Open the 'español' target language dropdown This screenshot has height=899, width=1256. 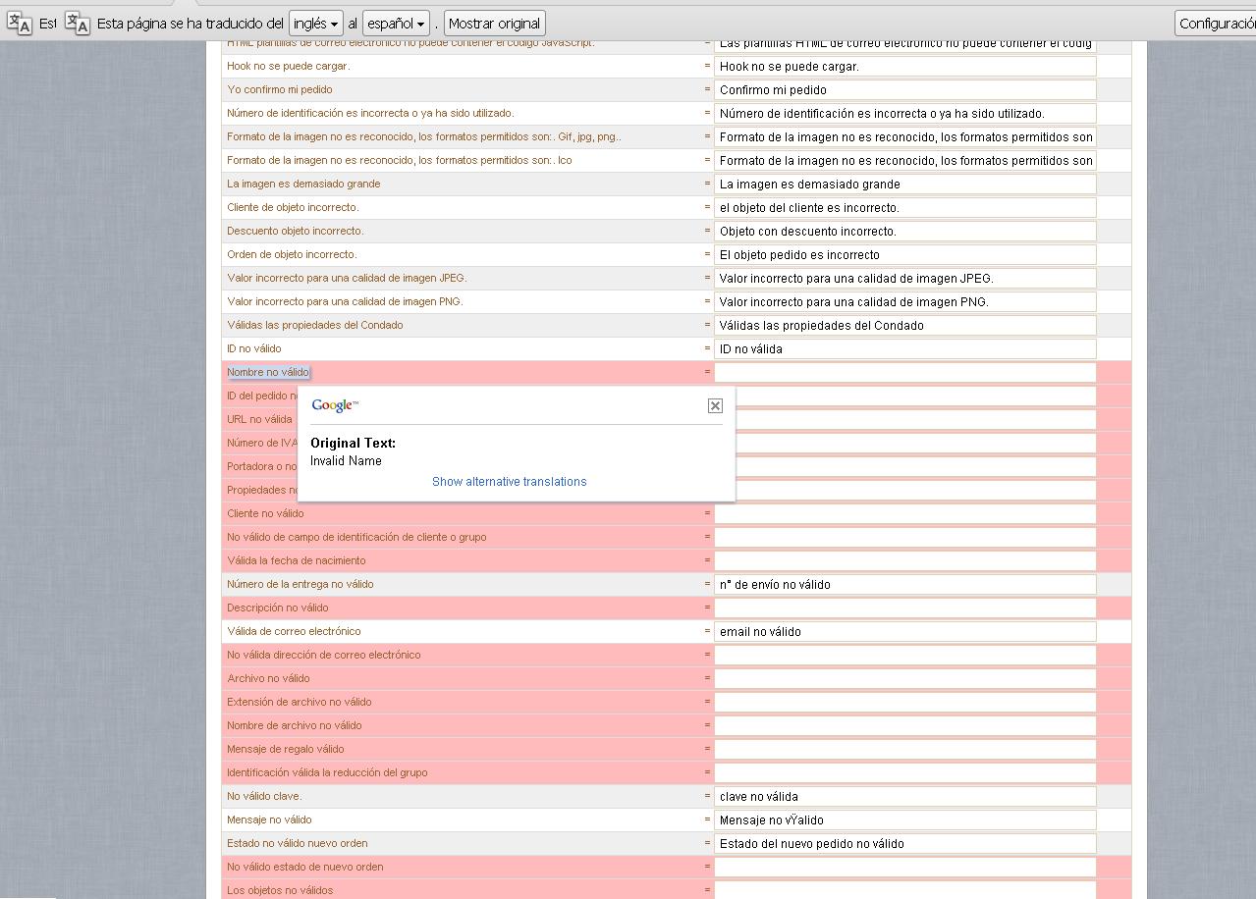(397, 24)
